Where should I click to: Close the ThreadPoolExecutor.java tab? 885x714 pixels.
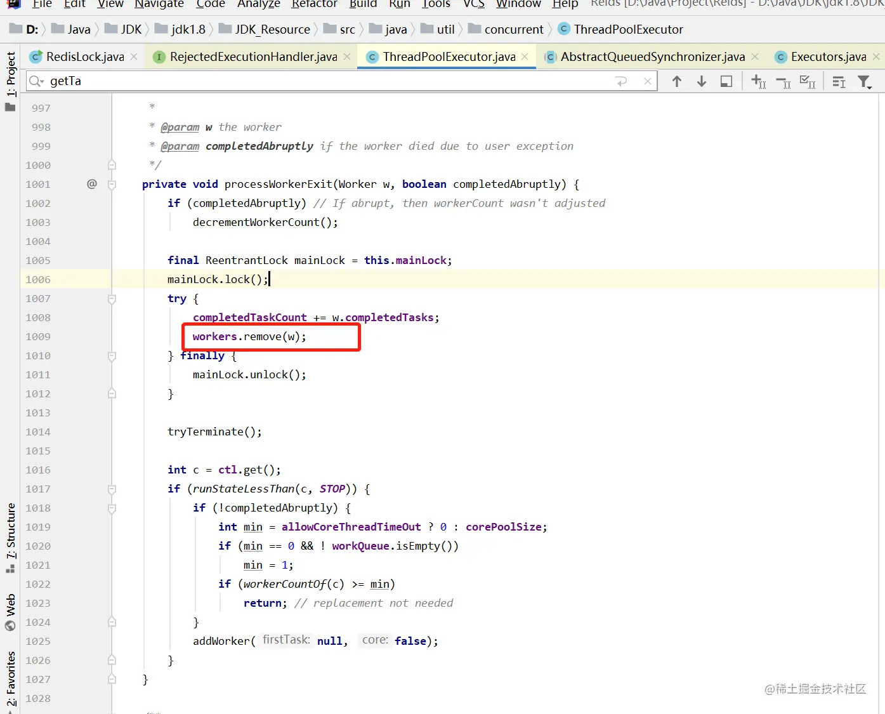coord(525,56)
